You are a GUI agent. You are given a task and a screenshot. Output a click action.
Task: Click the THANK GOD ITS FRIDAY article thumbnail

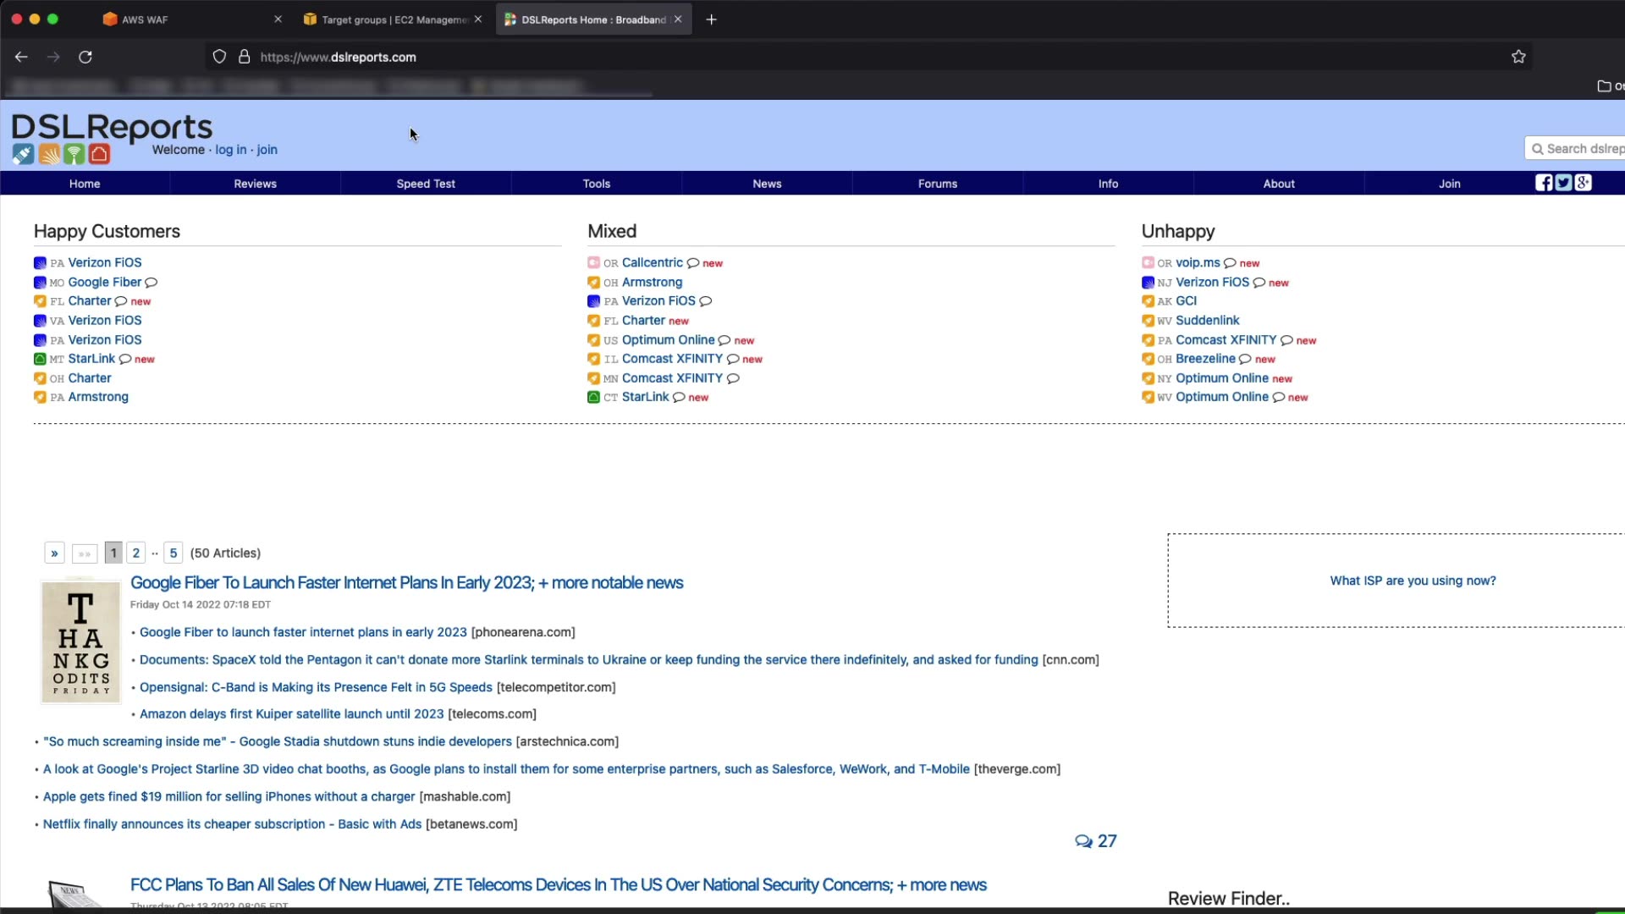point(81,642)
